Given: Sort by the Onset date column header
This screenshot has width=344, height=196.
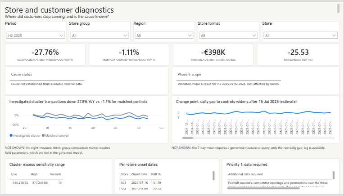Looking at the screenshot, I should [139, 174].
